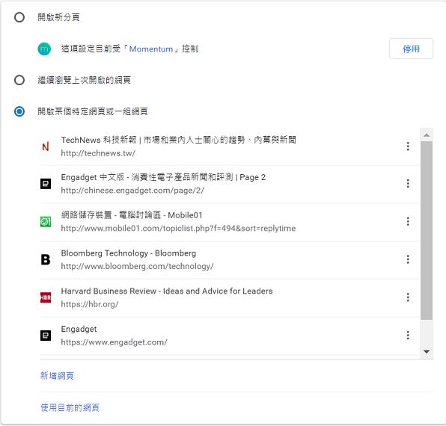The image size is (446, 426).
Task: Click the 新增網頁 link
Action: pyautogui.click(x=57, y=376)
